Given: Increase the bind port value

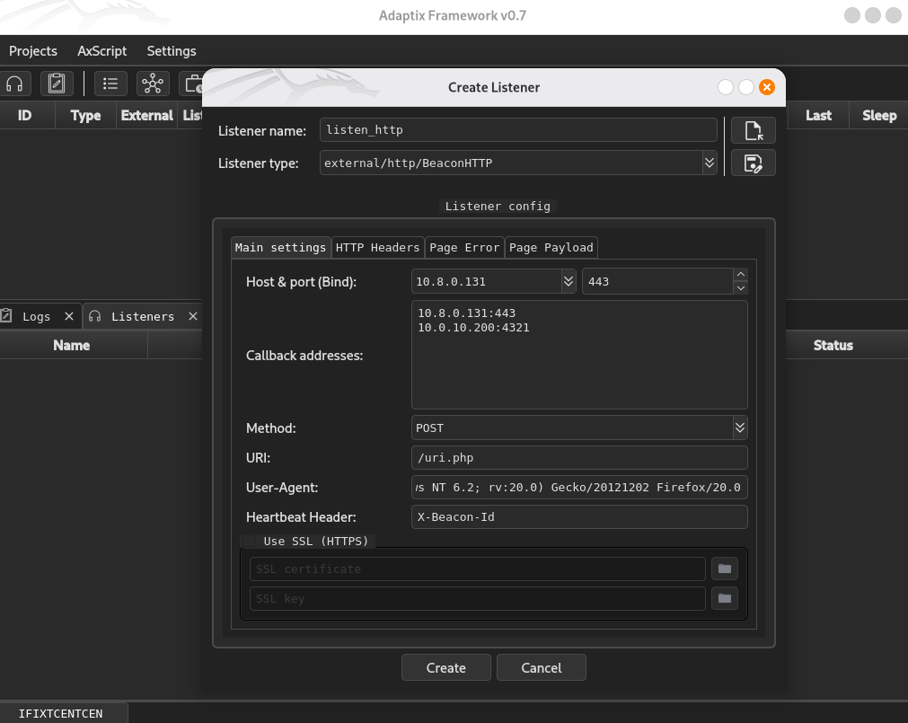Looking at the screenshot, I should pyautogui.click(x=741, y=275).
